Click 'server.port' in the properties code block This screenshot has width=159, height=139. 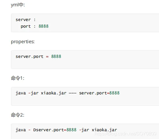coord(29,56)
